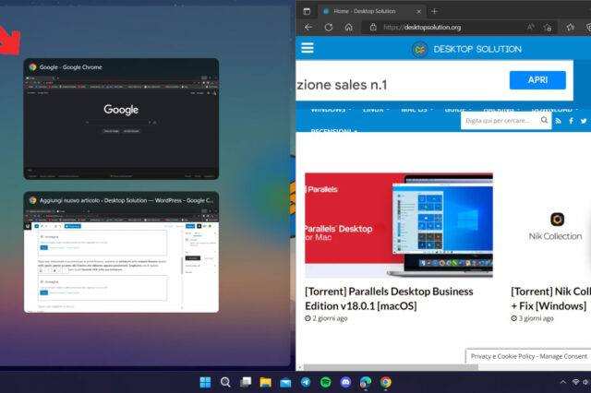Open Discord from taskbar
The height and width of the screenshot is (393, 591).
point(345,383)
